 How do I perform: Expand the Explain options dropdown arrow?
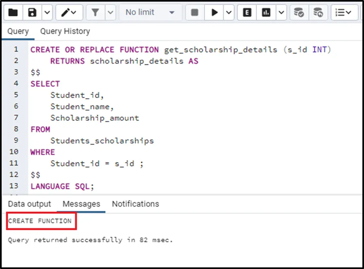pyautogui.click(x=281, y=13)
